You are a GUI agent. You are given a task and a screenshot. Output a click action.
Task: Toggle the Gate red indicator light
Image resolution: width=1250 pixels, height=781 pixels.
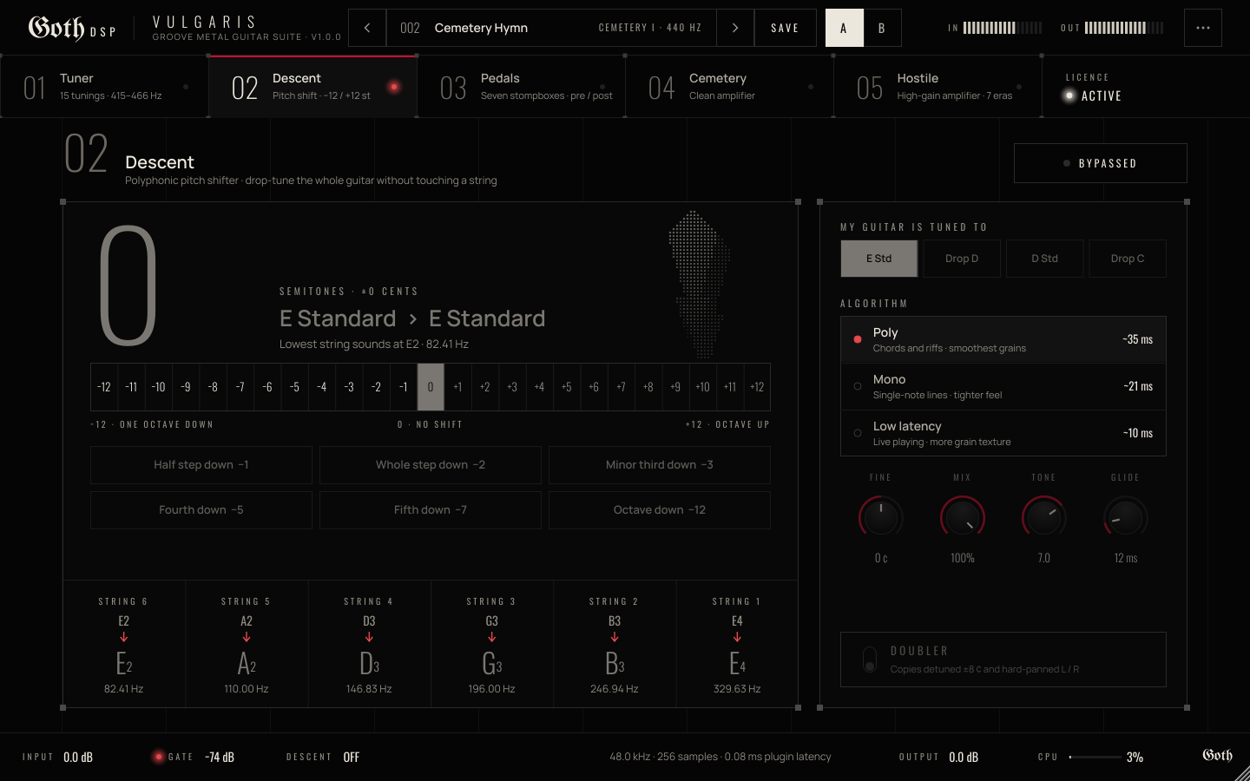[158, 757]
